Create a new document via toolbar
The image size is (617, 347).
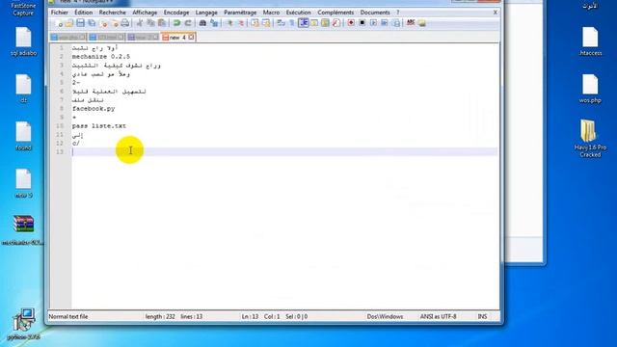[58, 23]
